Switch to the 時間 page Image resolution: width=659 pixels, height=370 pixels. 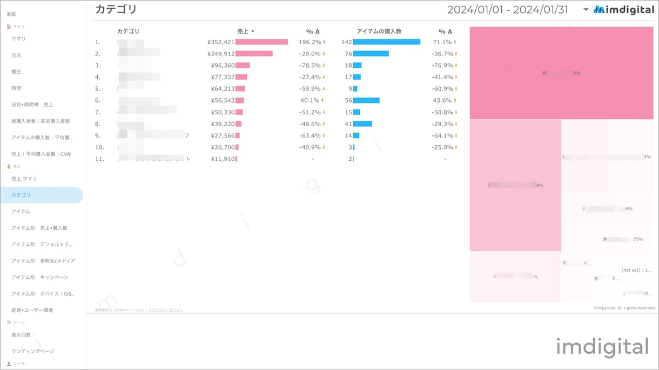click(16, 88)
